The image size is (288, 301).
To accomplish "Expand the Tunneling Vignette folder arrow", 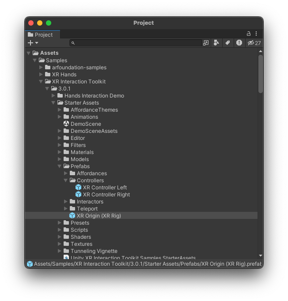I will click(59, 251).
